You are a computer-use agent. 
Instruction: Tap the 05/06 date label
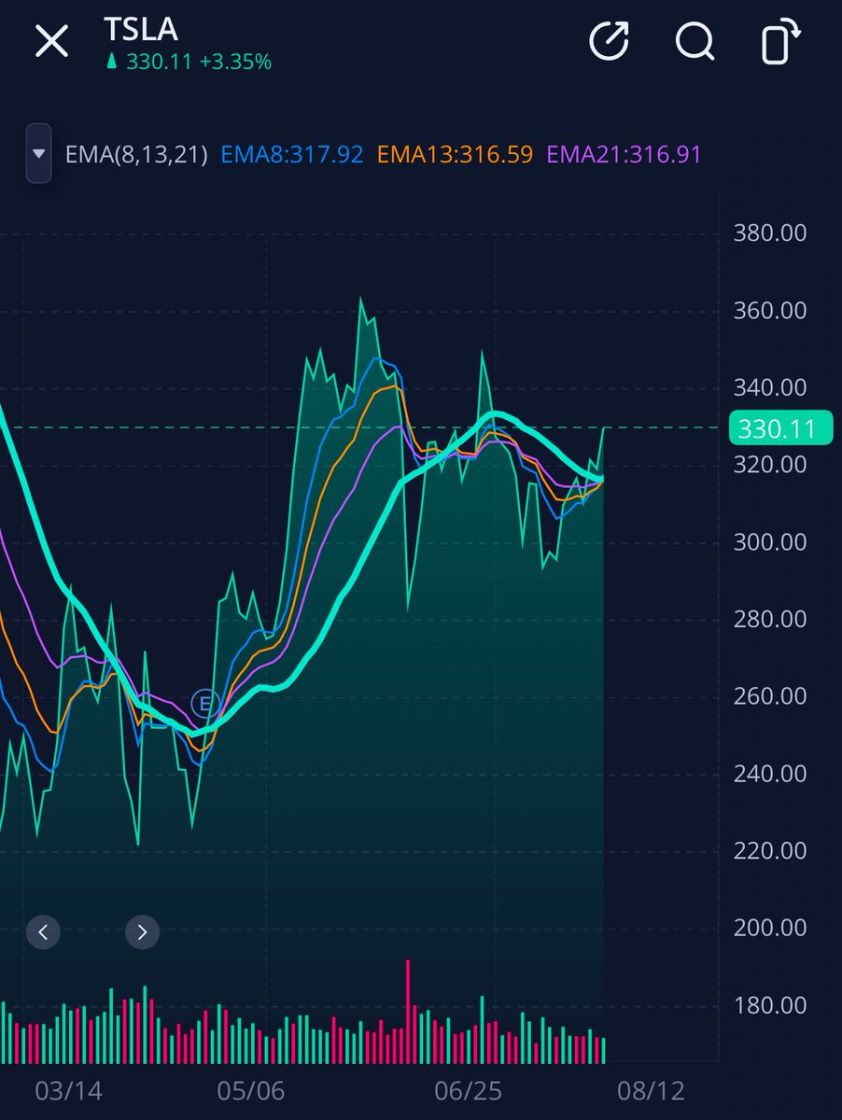(x=251, y=1090)
